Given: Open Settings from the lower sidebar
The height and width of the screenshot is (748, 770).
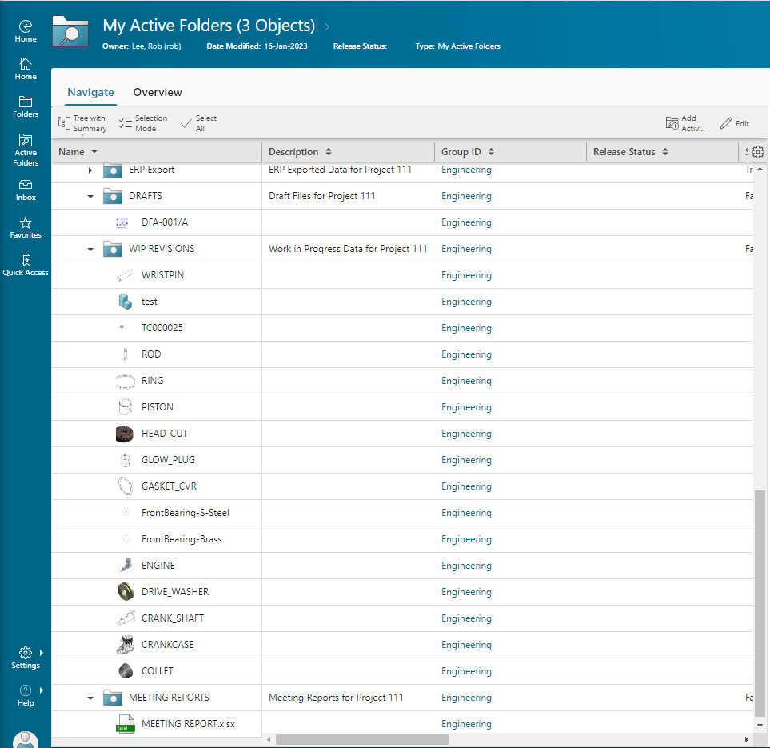Looking at the screenshot, I should pyautogui.click(x=26, y=656).
